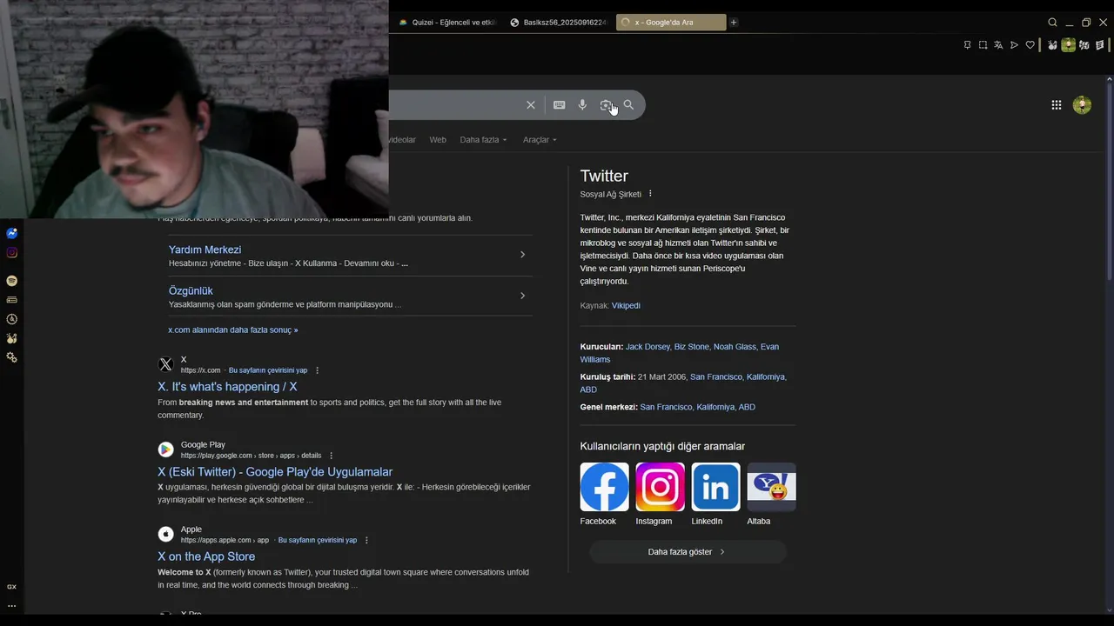1114x626 pixels.
Task: Click the send/flow arrow icon
Action: point(1014,45)
